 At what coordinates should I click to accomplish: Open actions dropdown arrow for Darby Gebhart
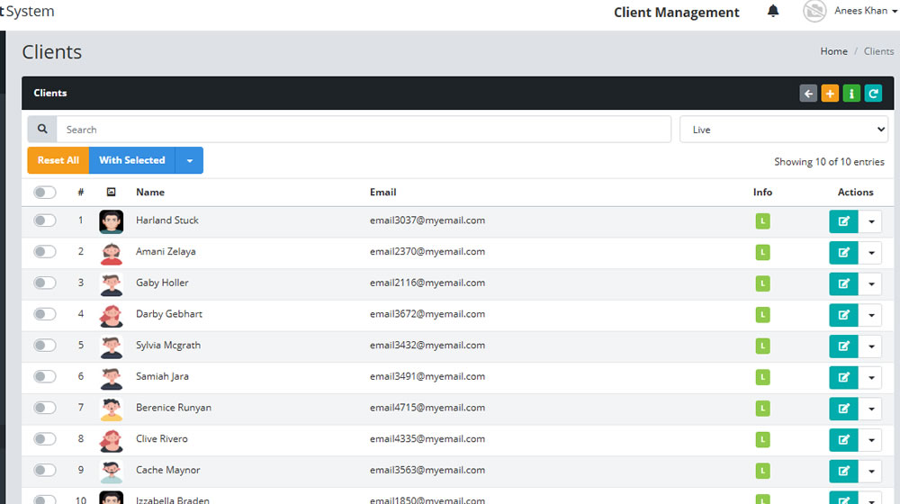click(870, 315)
